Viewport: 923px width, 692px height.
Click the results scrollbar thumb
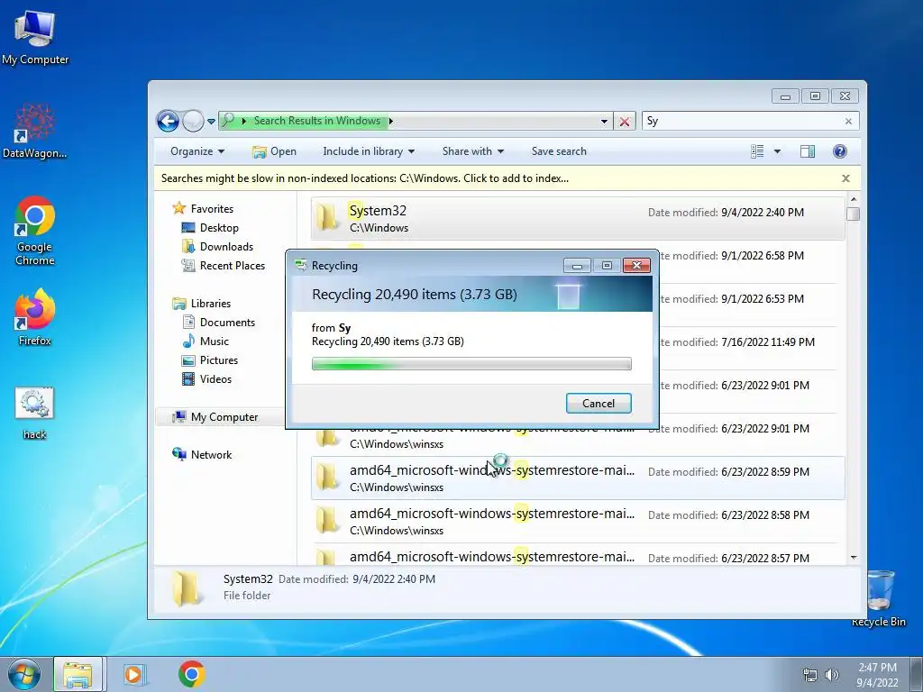pos(853,214)
